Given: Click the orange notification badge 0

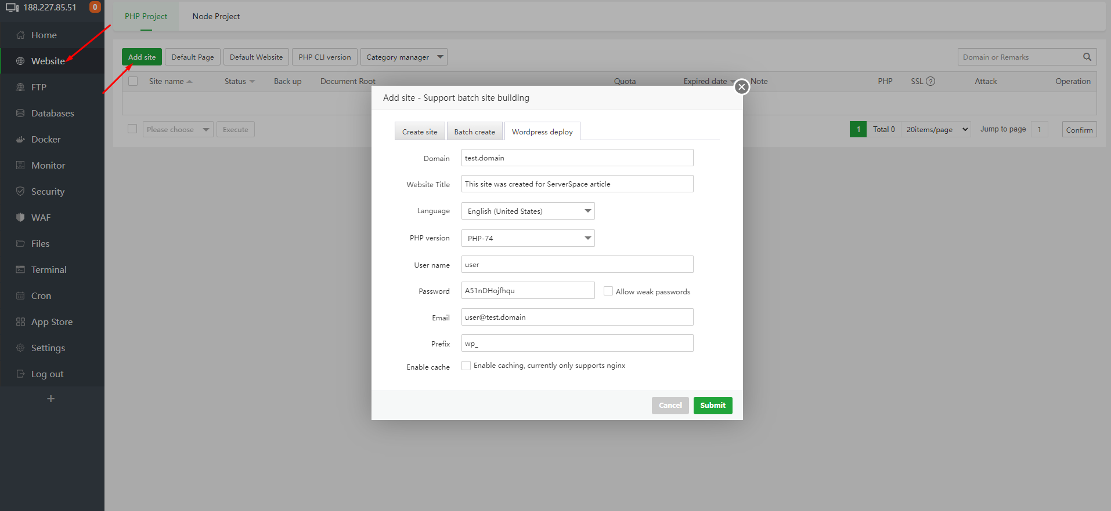Looking at the screenshot, I should (95, 7).
